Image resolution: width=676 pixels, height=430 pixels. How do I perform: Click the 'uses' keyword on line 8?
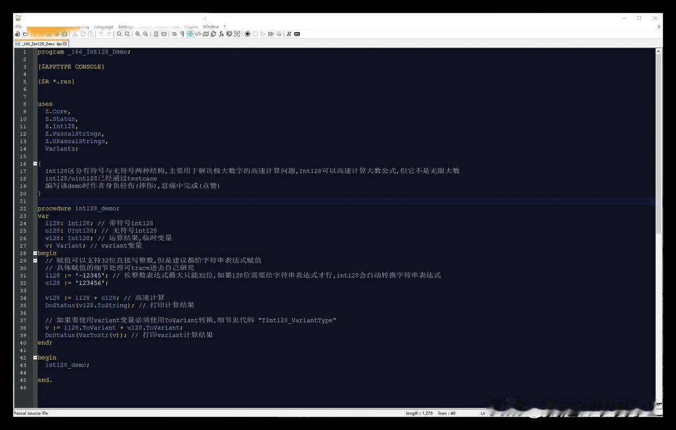(x=45, y=104)
